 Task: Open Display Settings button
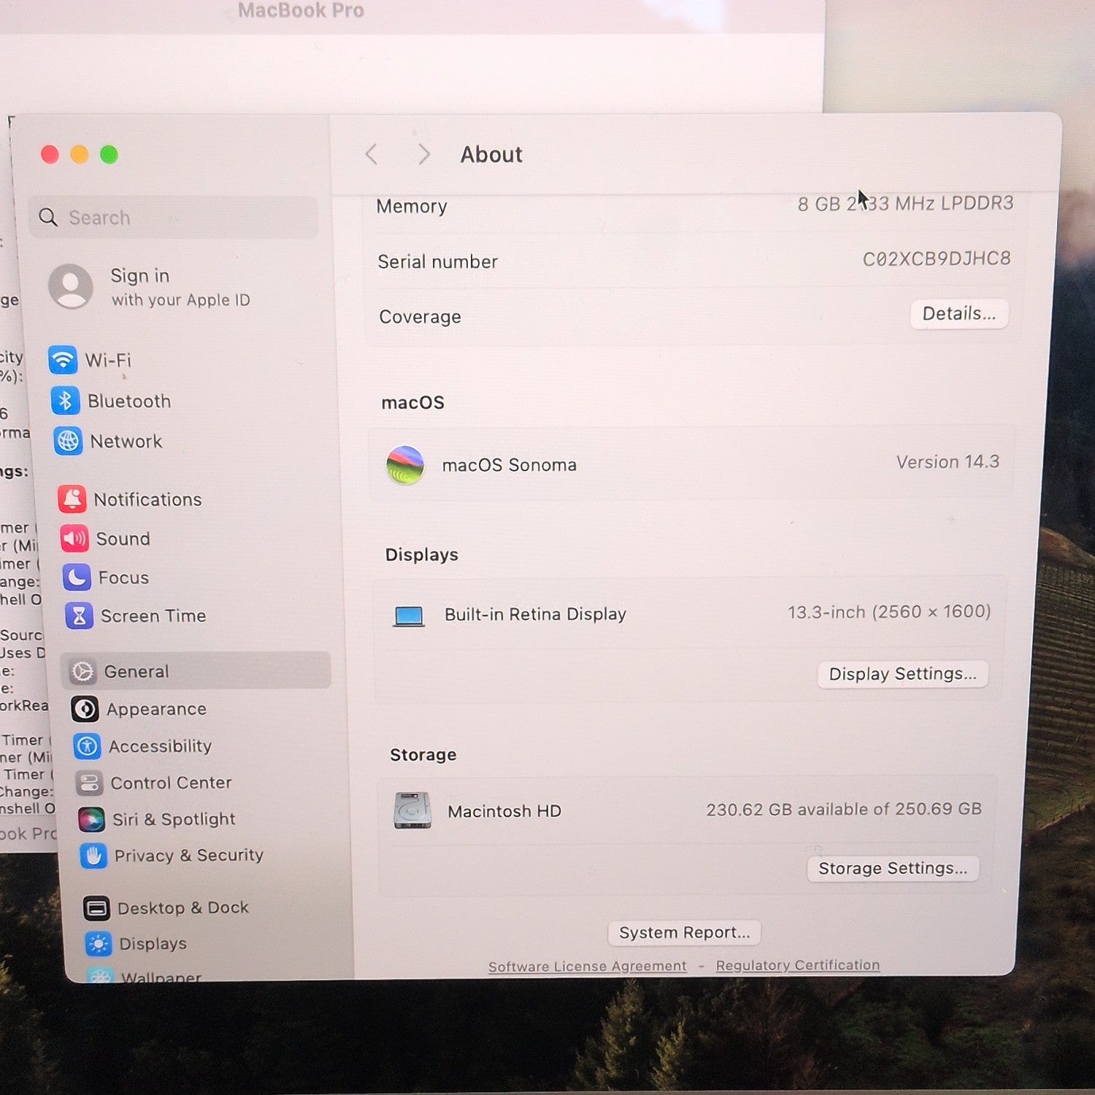[903, 674]
